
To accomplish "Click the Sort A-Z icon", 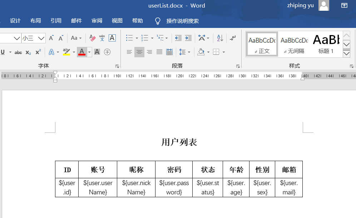I will (x=220, y=38).
